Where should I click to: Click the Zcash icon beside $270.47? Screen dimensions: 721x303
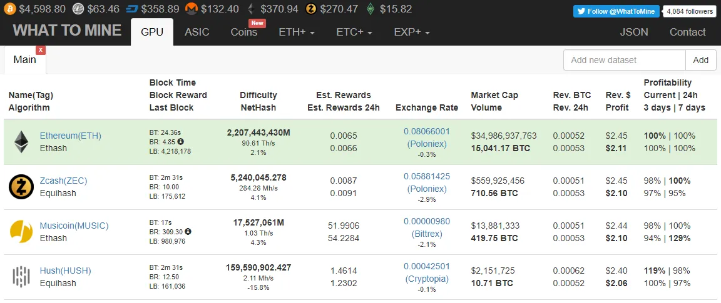[311, 9]
